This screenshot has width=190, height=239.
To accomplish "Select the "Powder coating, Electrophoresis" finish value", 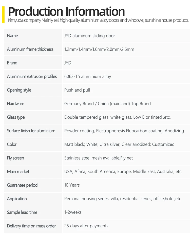I will (124, 131).
